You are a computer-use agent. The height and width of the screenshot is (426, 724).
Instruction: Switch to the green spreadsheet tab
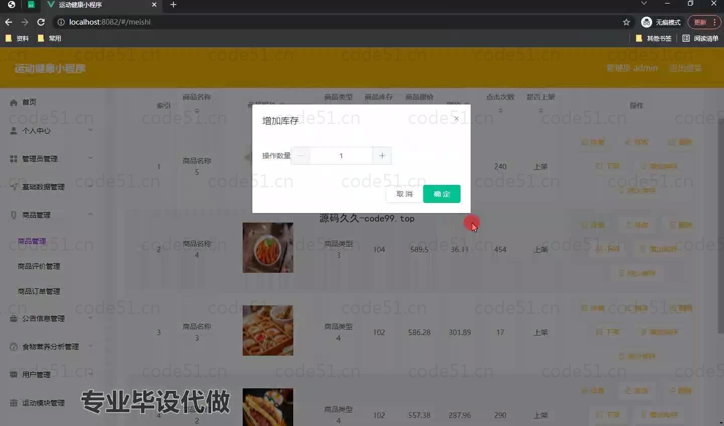[31, 5]
